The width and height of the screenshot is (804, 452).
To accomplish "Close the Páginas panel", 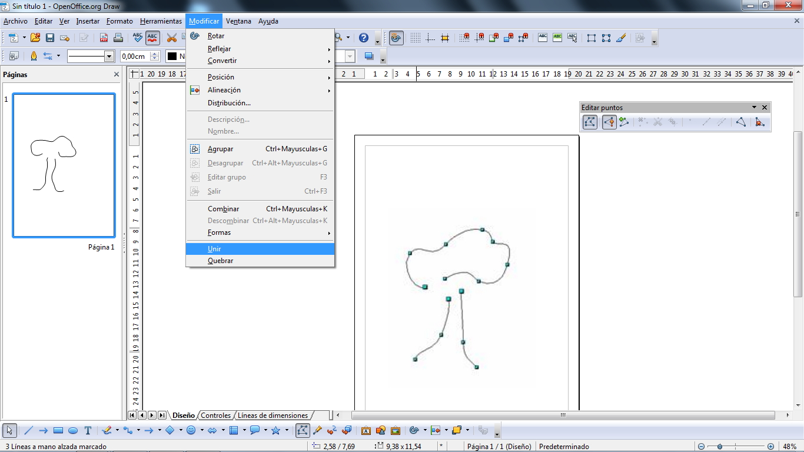I will (x=117, y=75).
